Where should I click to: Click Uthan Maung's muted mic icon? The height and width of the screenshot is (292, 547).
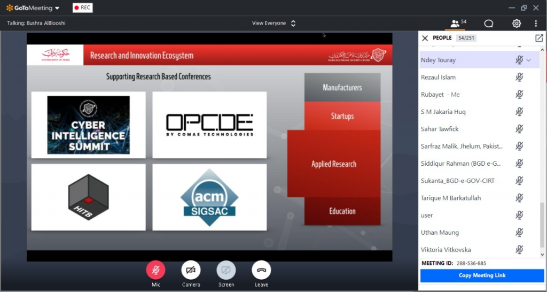[x=519, y=232]
